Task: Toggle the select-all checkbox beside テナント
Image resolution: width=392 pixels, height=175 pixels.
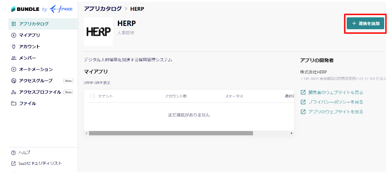Action: pos(93,96)
